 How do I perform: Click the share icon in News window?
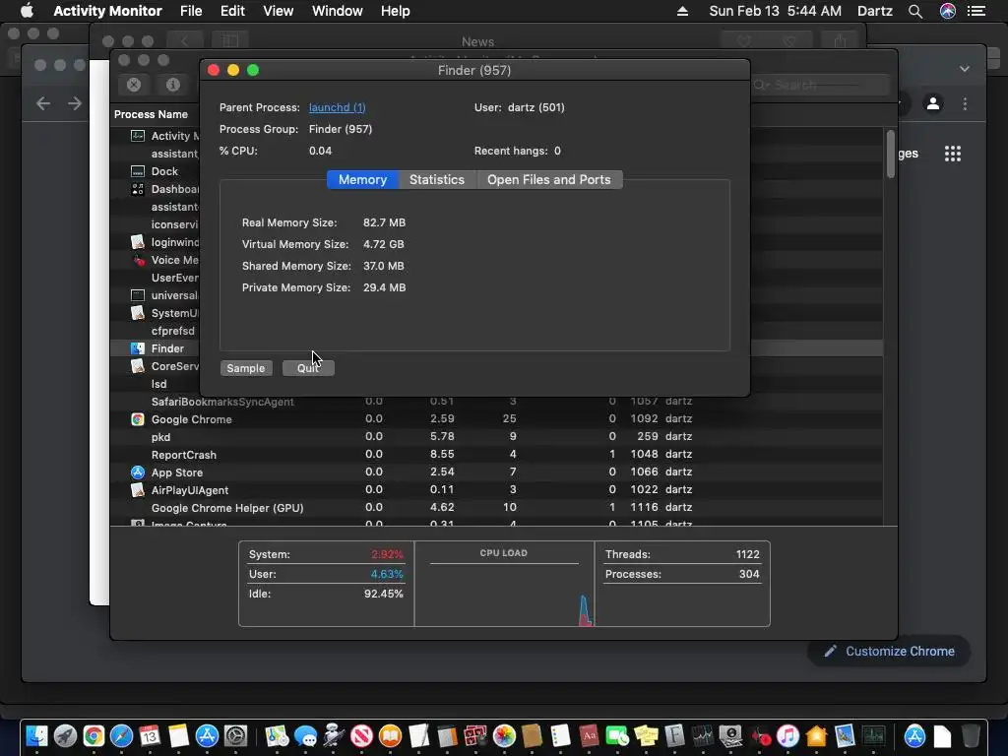click(840, 41)
